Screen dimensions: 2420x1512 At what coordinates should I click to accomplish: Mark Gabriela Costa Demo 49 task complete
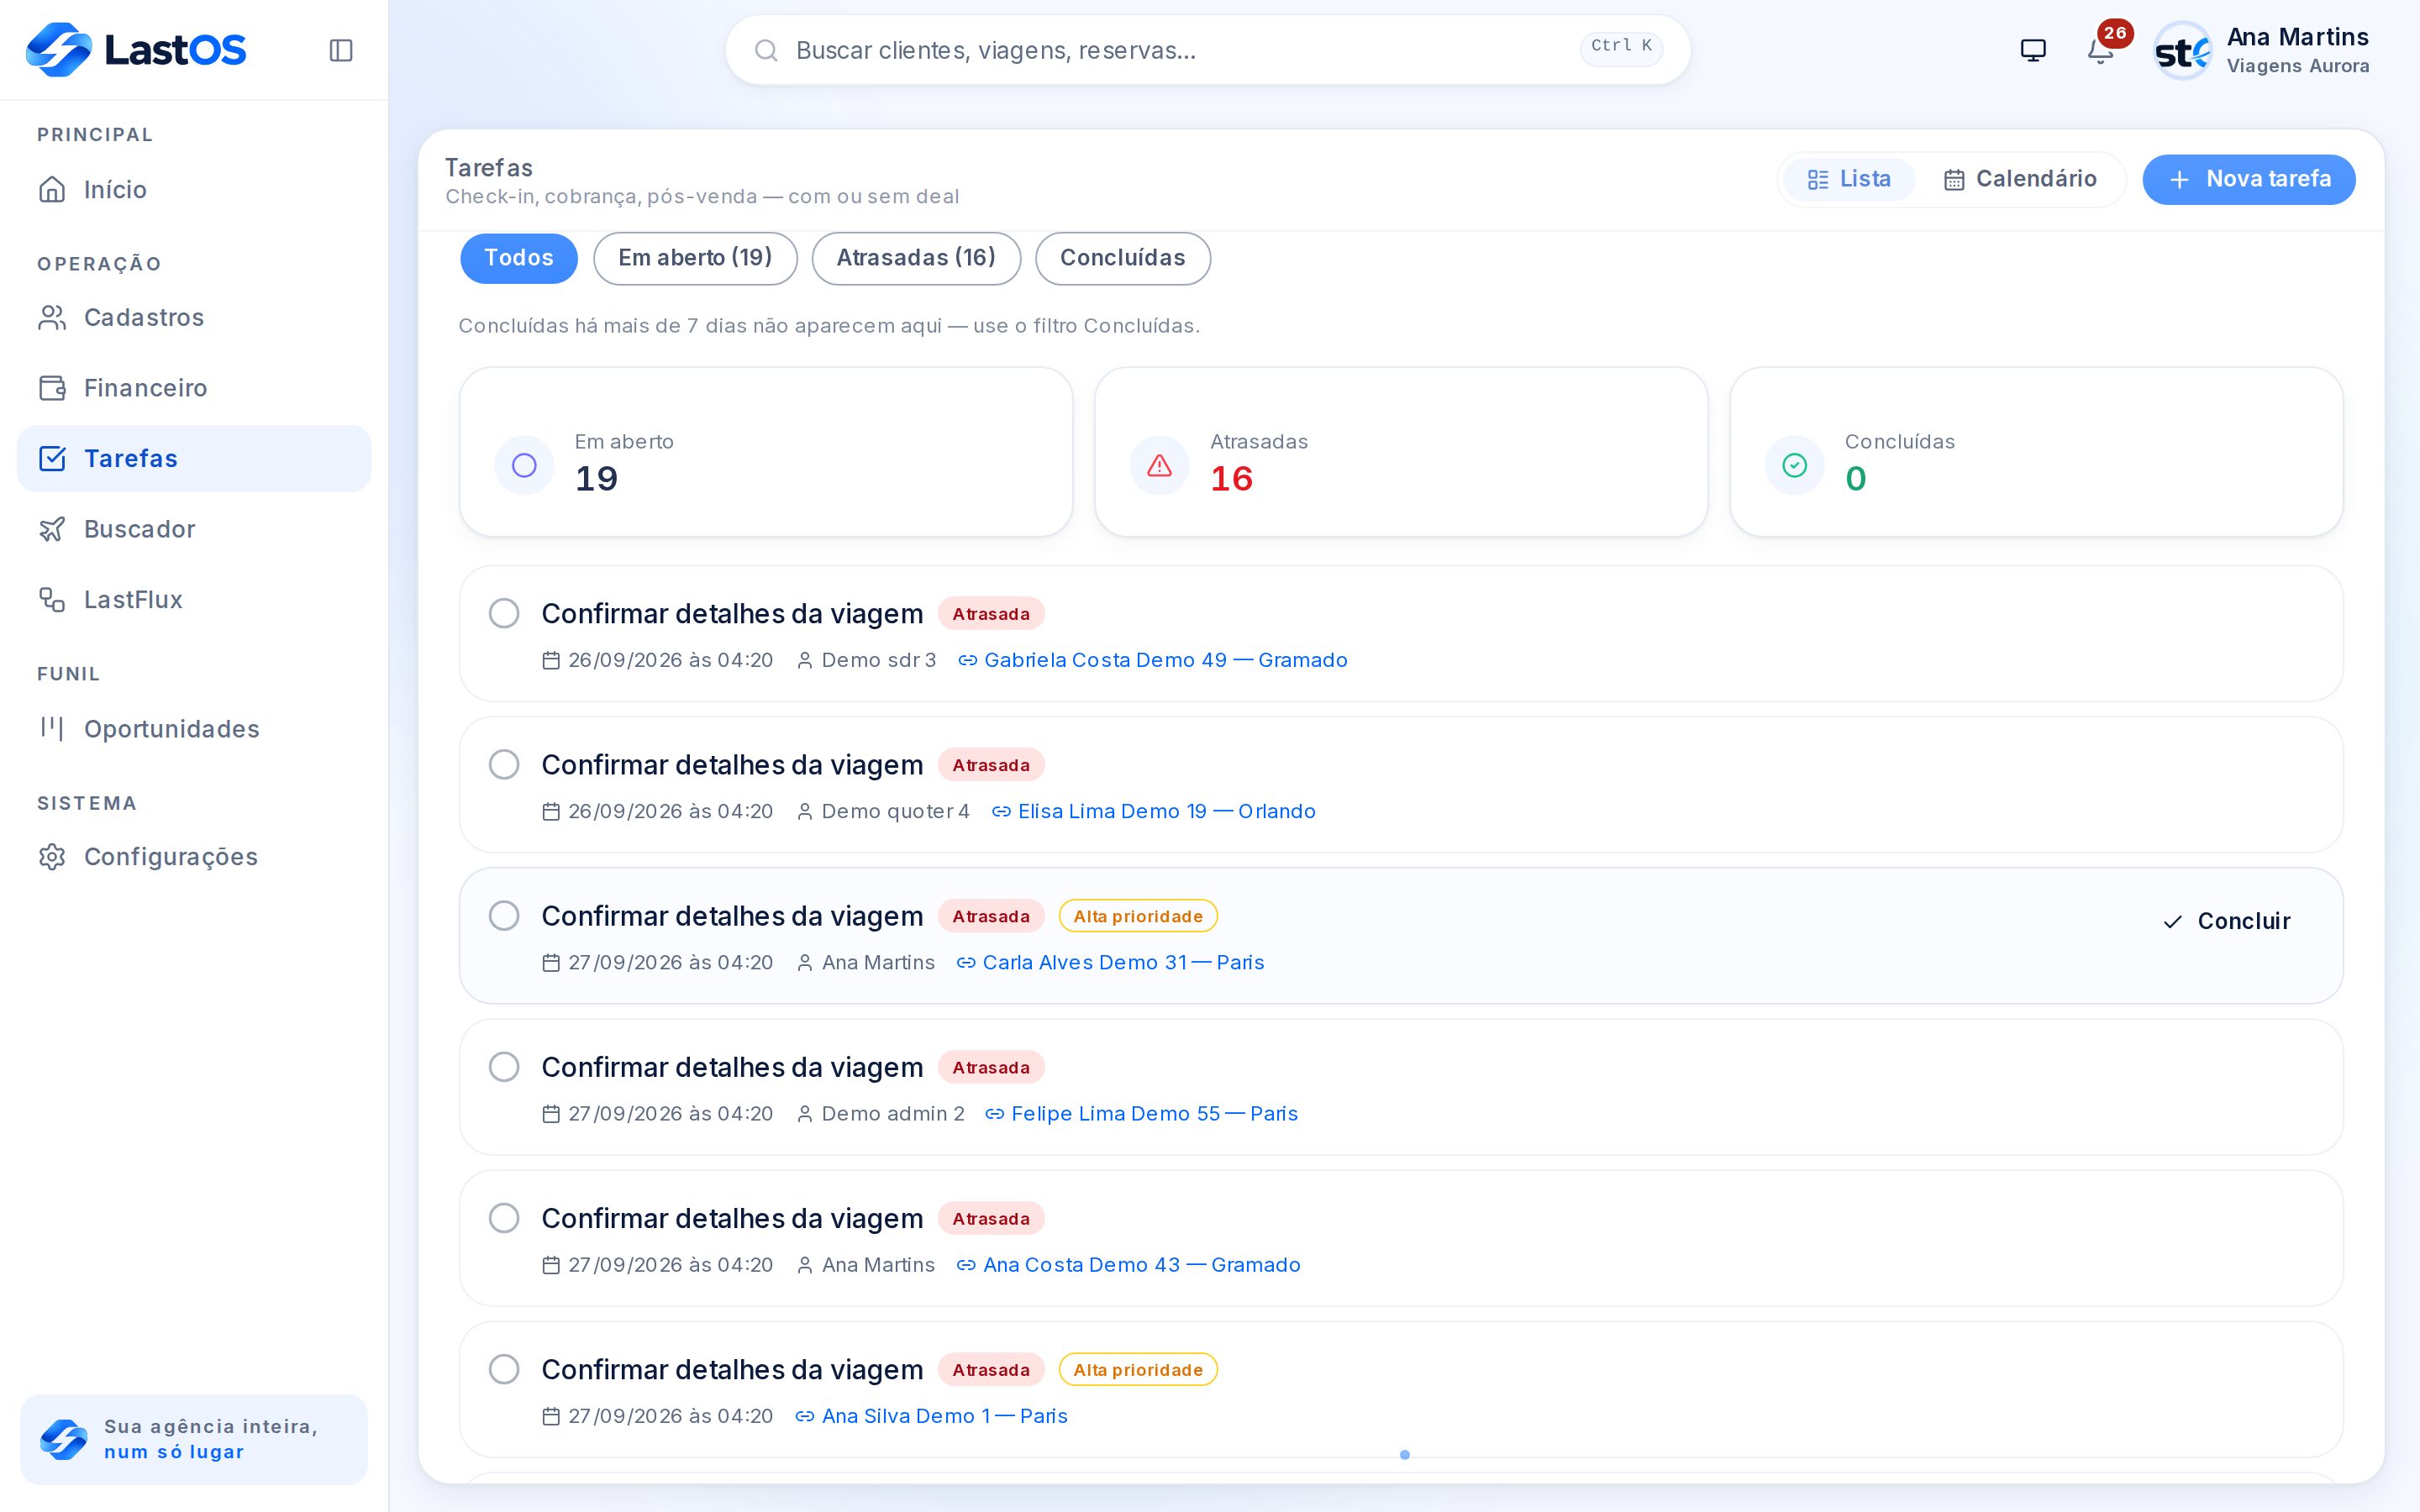504,613
